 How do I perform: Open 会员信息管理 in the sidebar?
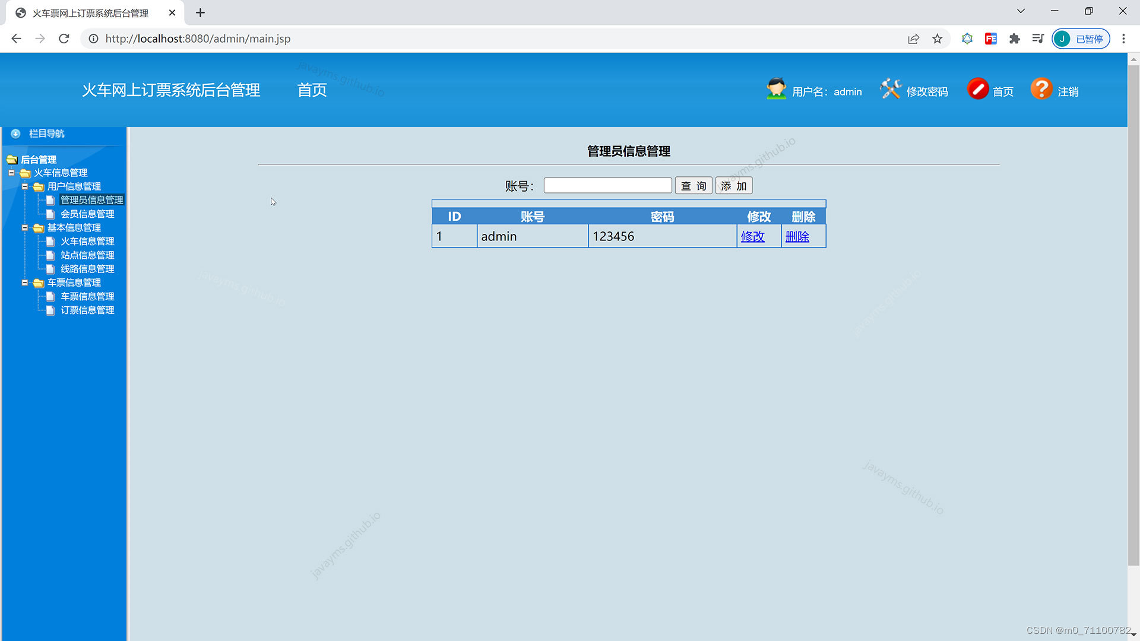click(x=87, y=214)
